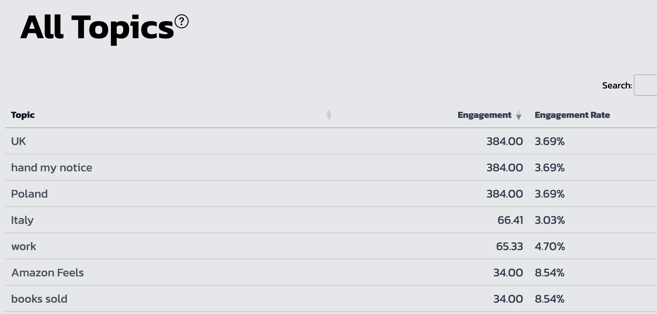Screen dimensions: 657x314
Task: Click the Engagement Rate column header
Action: pyautogui.click(x=572, y=115)
